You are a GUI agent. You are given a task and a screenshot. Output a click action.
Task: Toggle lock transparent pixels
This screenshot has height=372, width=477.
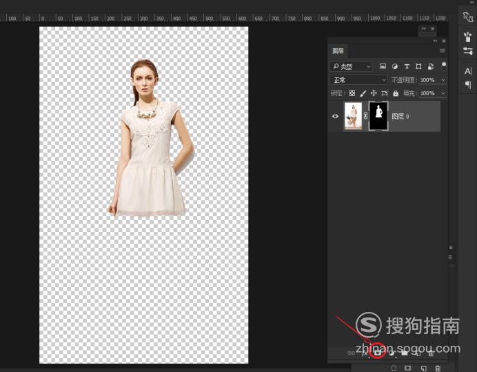click(352, 93)
